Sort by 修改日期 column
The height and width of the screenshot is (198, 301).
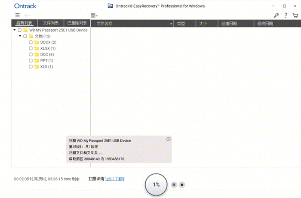(x=277, y=23)
